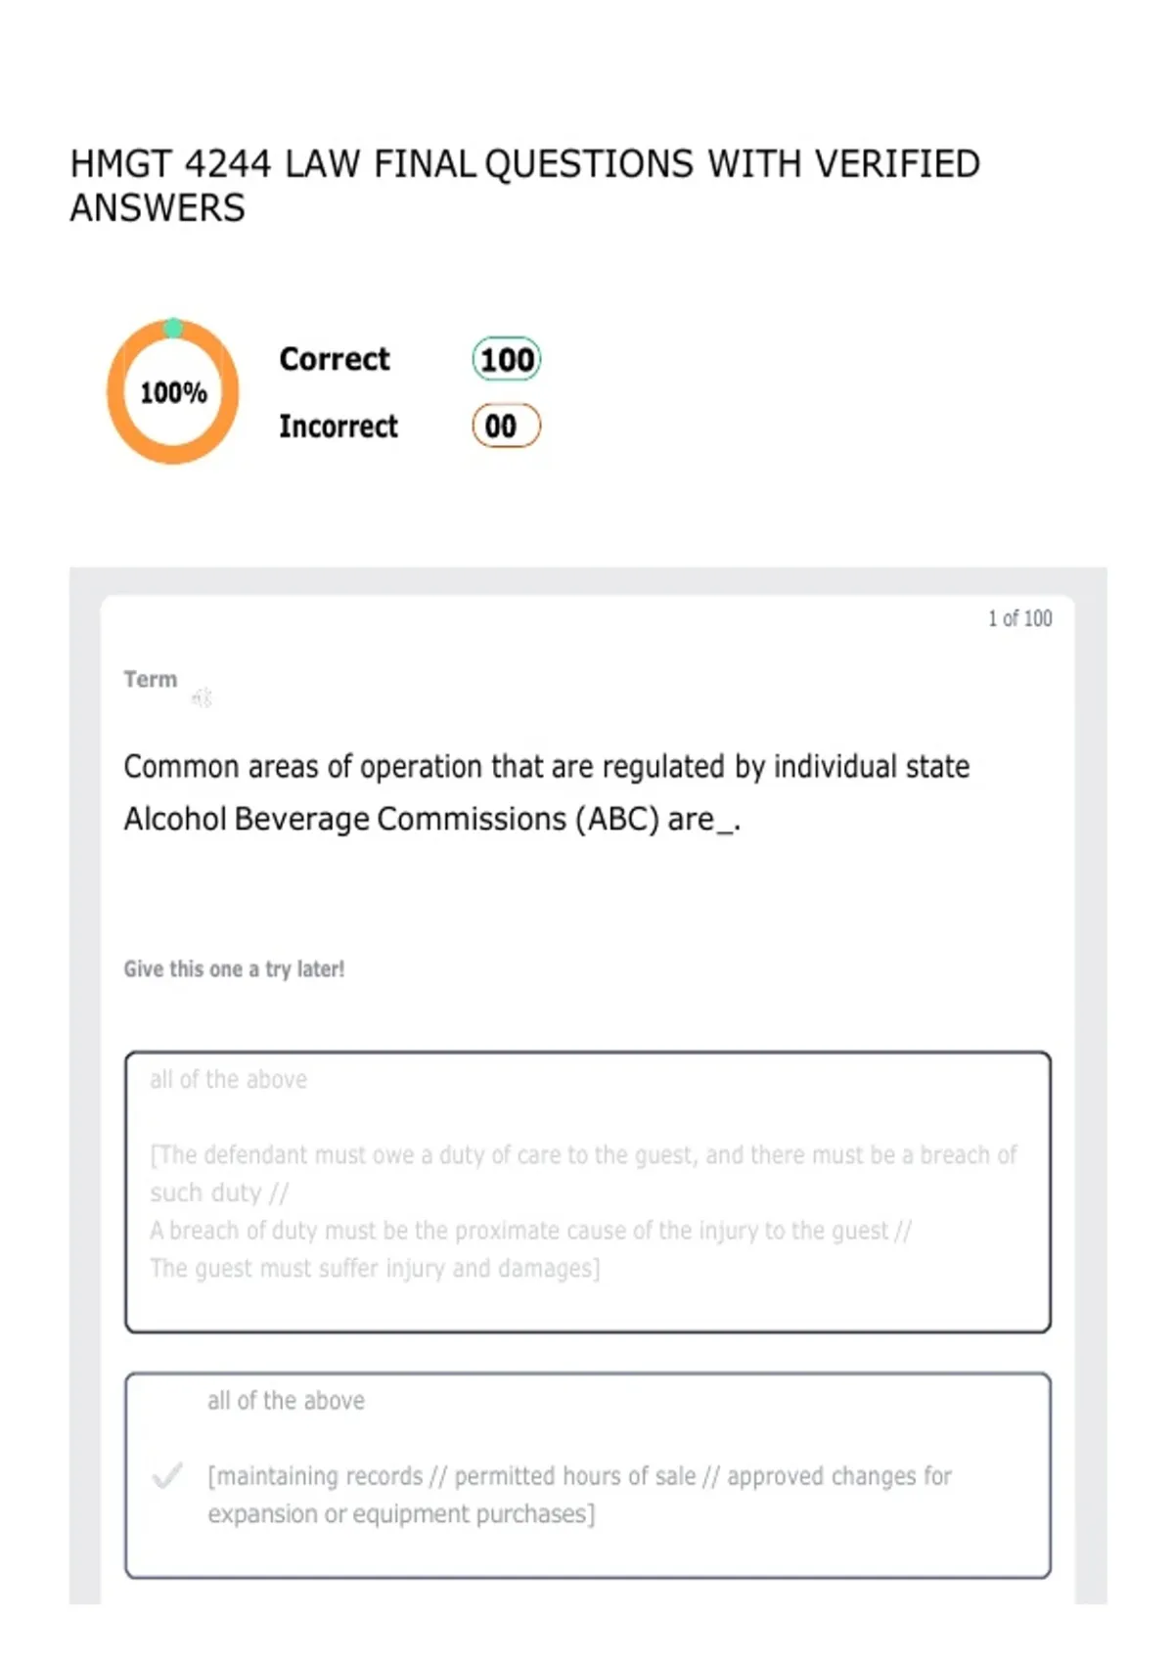Click the orange donut score ring
Image resolution: width=1174 pixels, height=1663 pixels.
click(x=173, y=391)
